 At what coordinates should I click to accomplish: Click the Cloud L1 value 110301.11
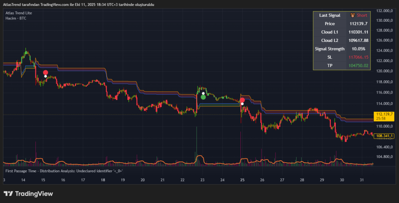click(358, 32)
